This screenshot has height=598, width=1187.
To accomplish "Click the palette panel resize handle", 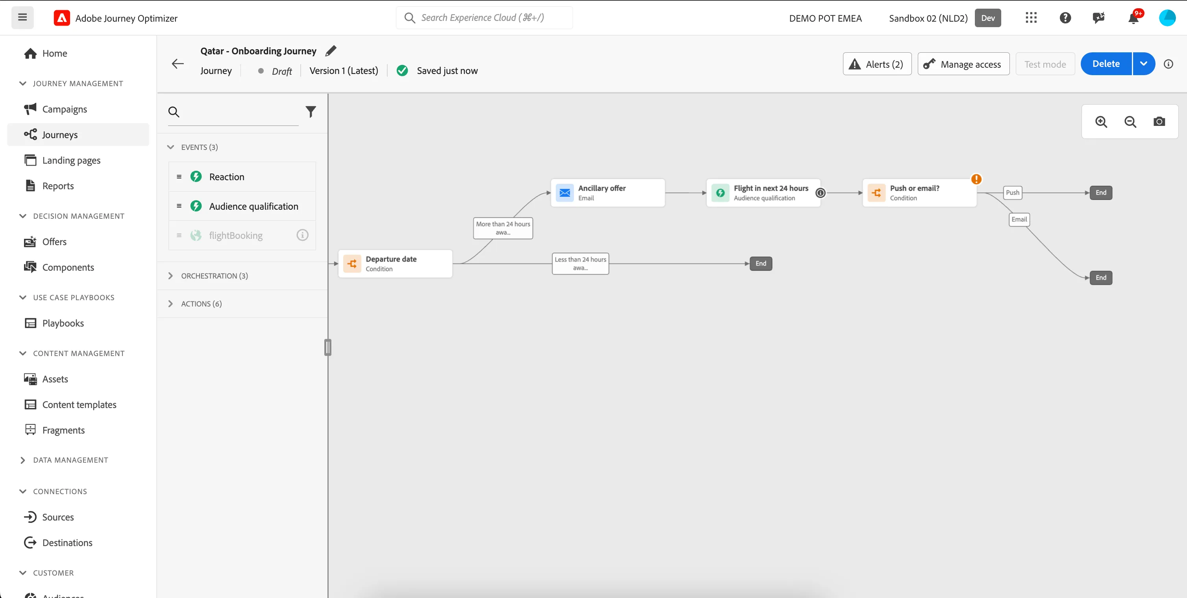I will point(327,347).
